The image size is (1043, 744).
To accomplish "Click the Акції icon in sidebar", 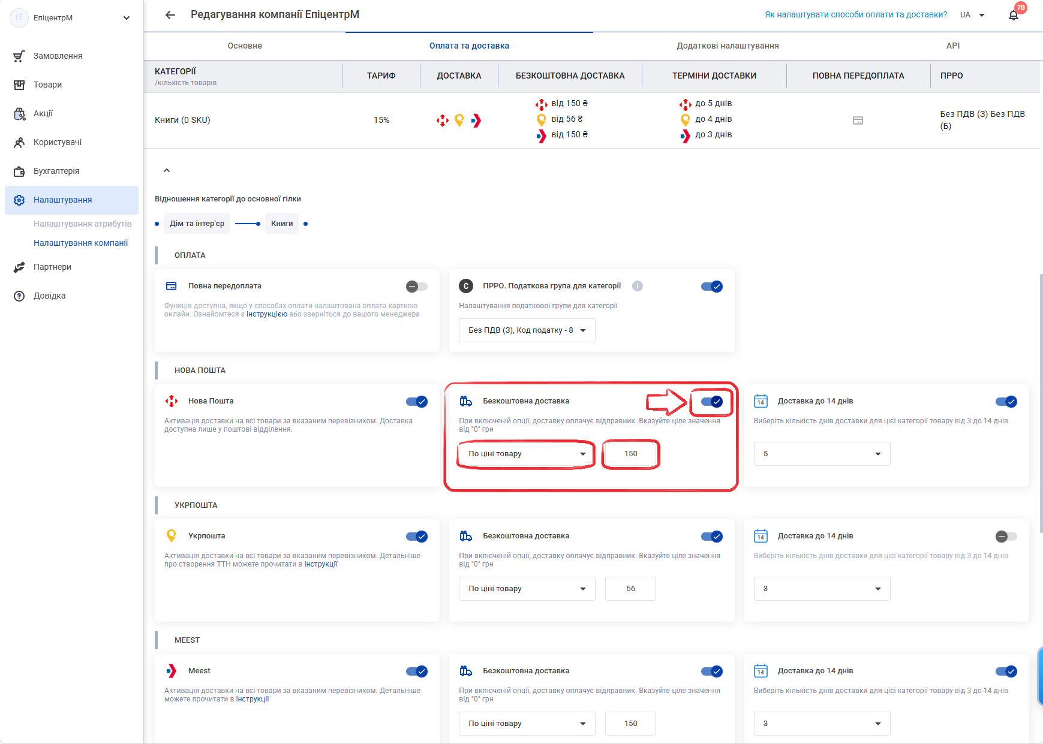I will [19, 113].
